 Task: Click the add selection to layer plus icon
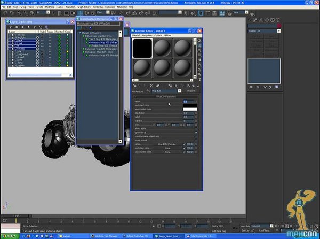pos(22,27)
